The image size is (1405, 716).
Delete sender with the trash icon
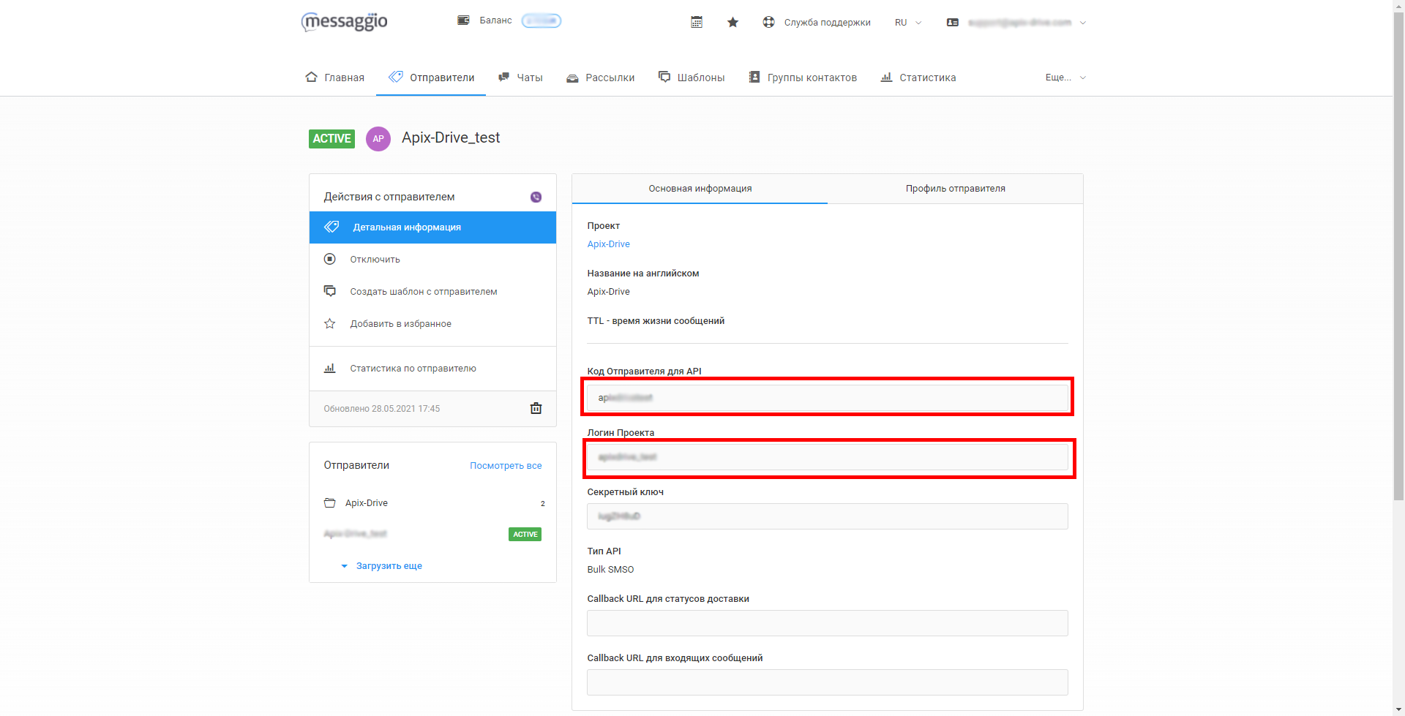click(536, 408)
